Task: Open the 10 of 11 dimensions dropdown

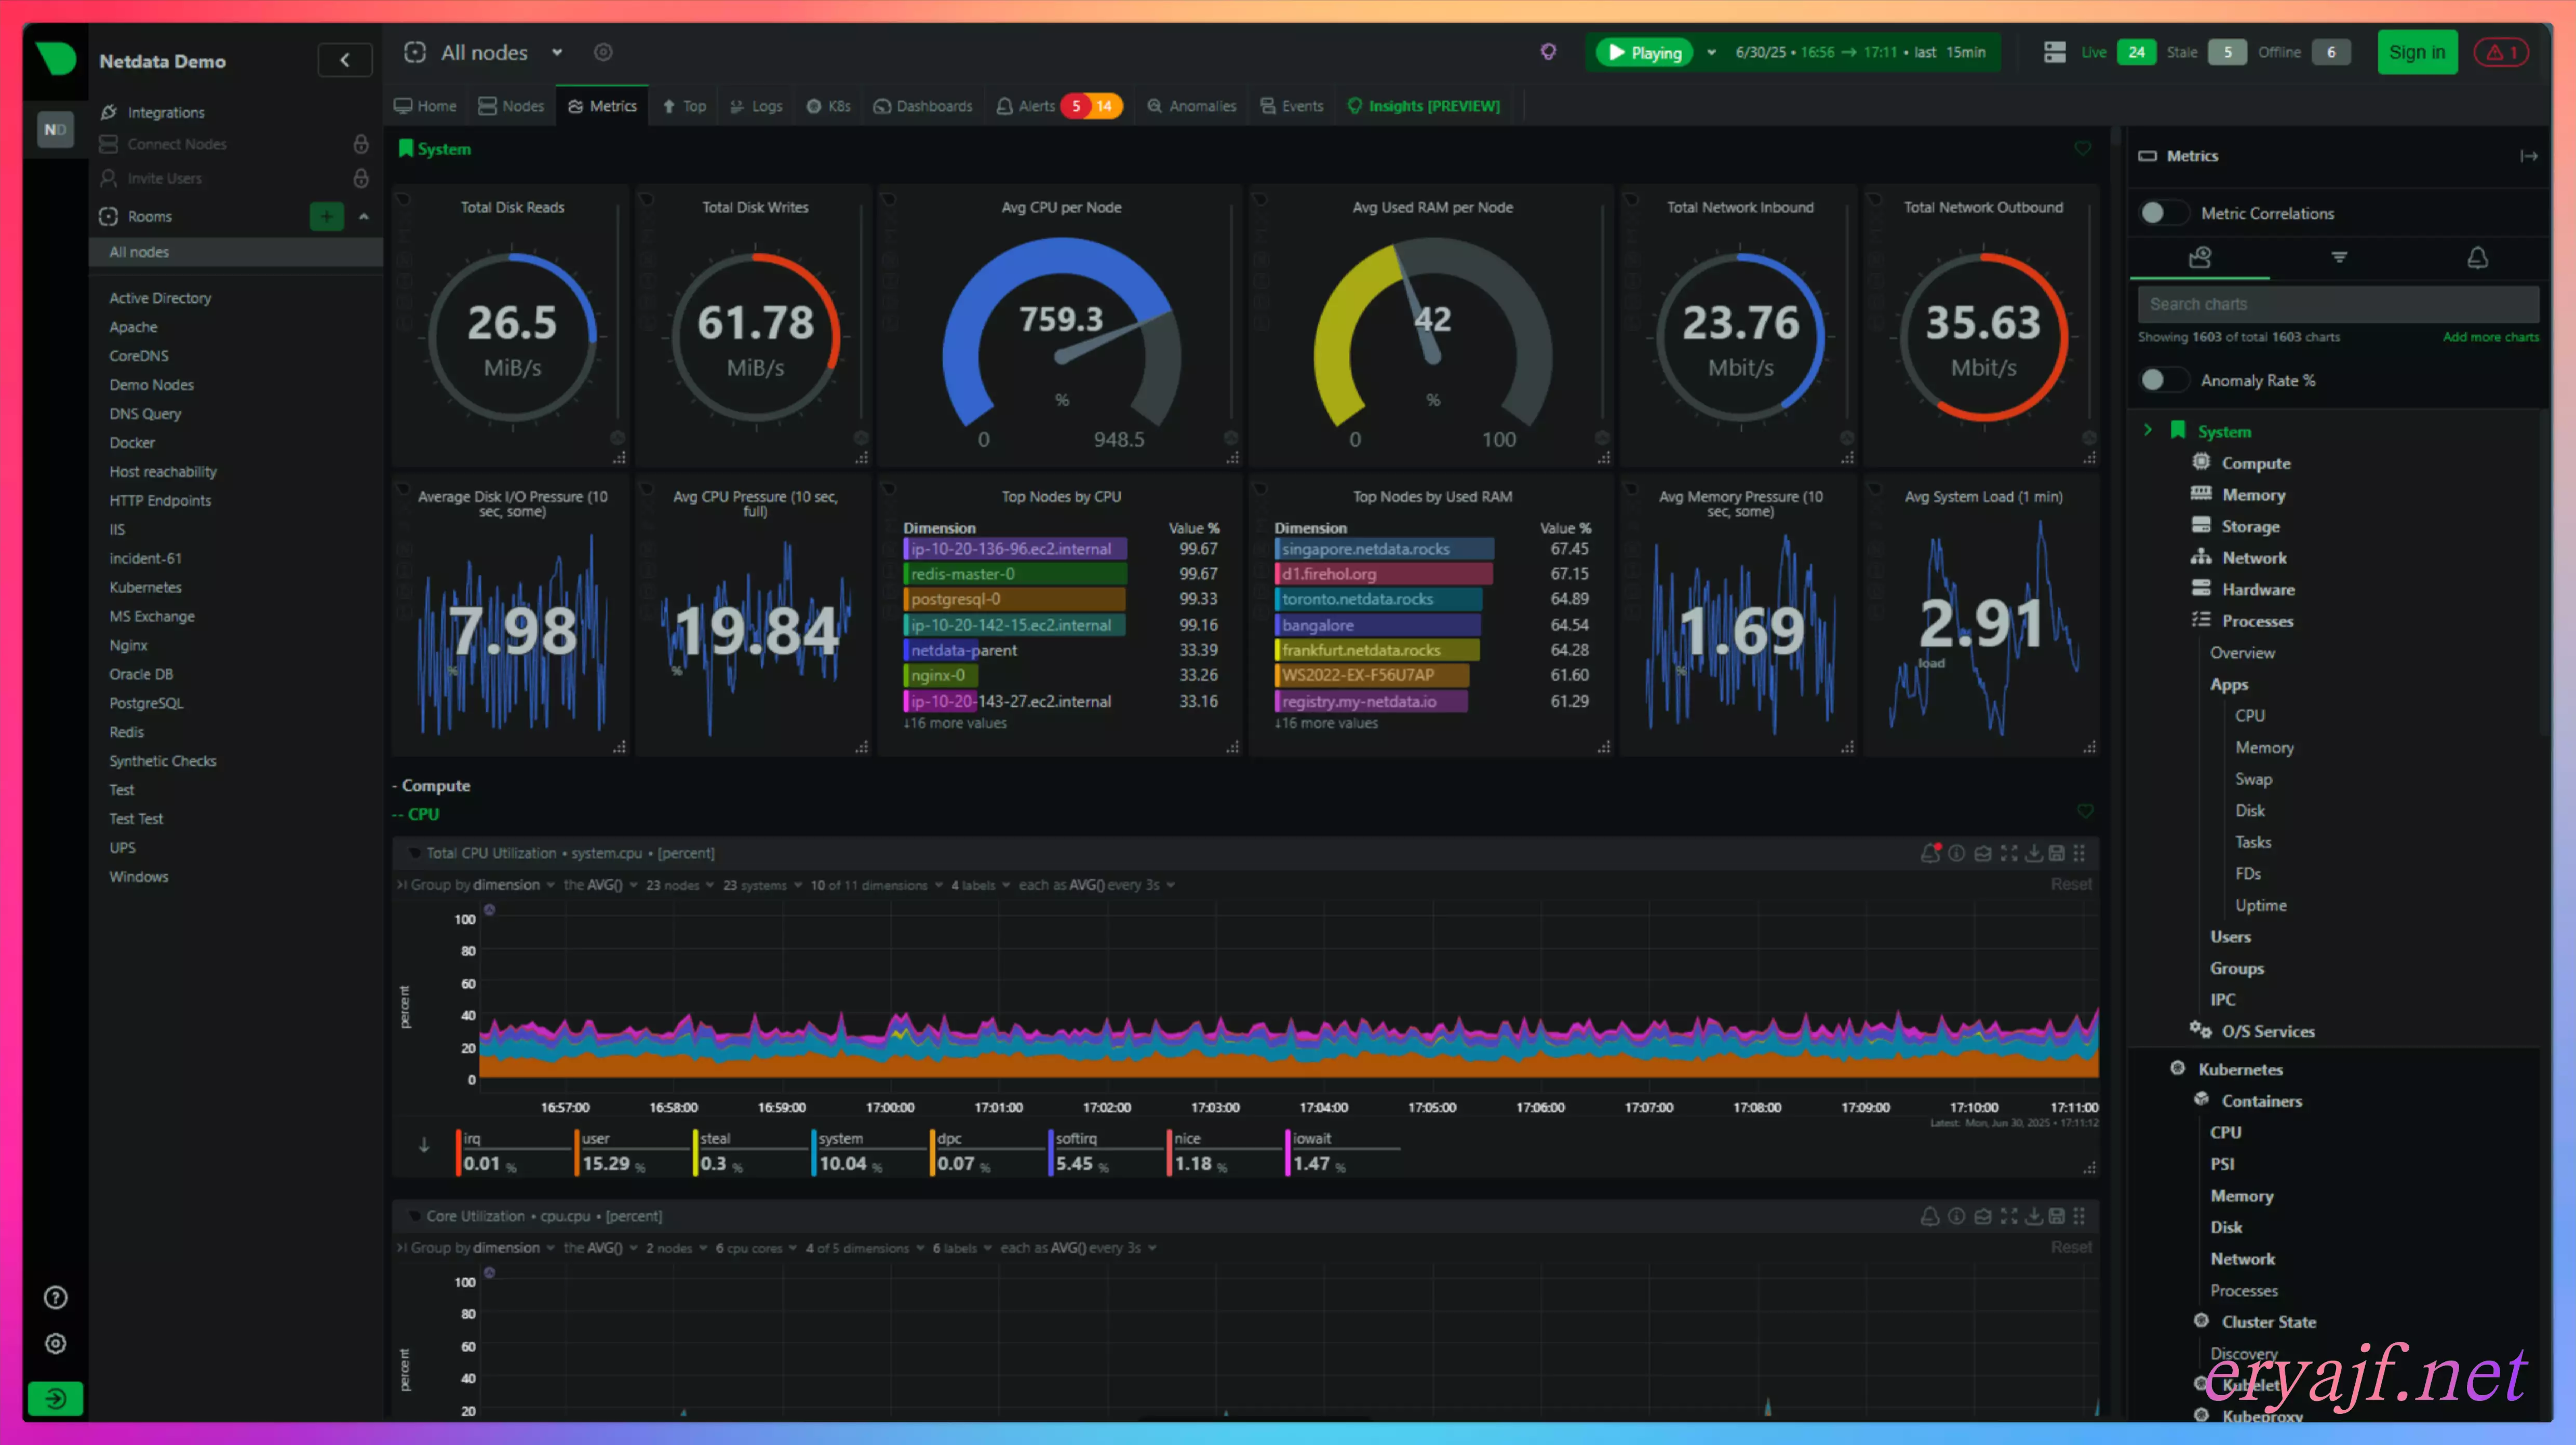Action: click(x=876, y=884)
